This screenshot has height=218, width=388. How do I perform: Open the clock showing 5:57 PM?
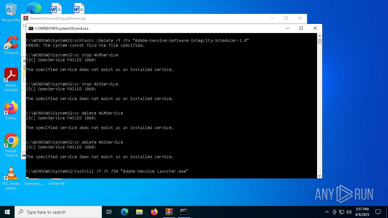point(362,212)
